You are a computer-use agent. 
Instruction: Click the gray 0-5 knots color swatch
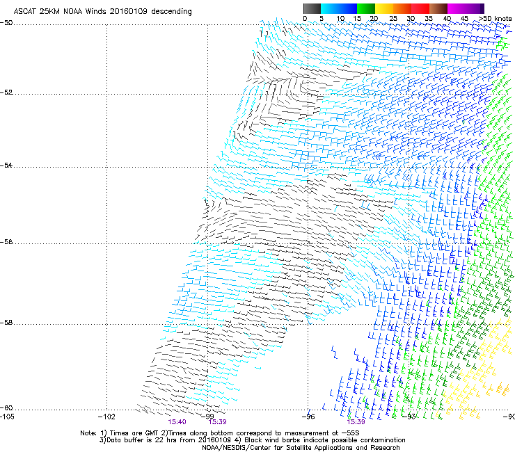click(312, 8)
